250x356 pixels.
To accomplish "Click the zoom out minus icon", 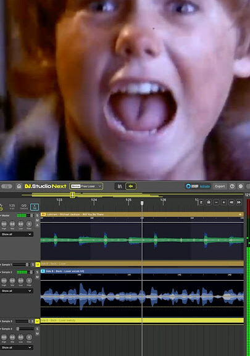I will 216,202.
